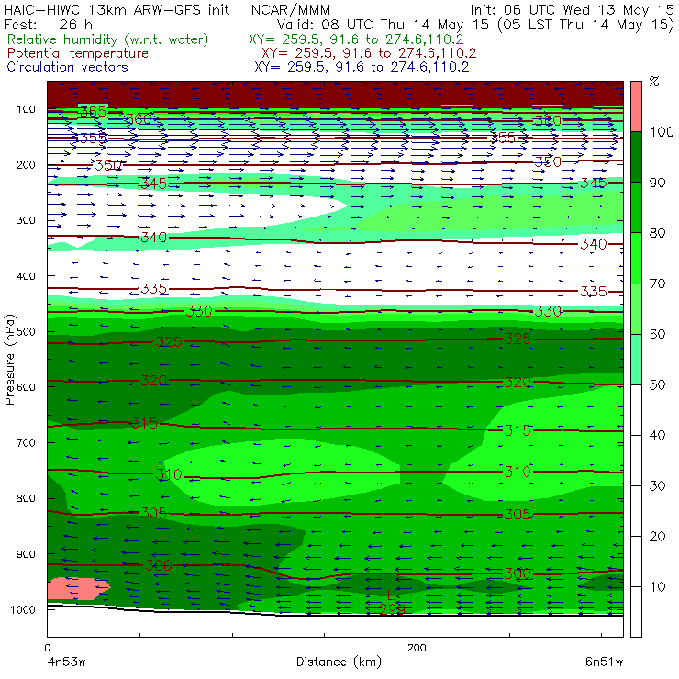Click the '0' distance axis tick label

coord(48,648)
